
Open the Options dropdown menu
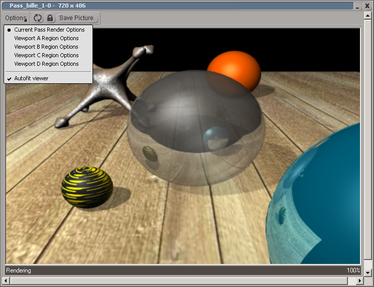[x=16, y=18]
